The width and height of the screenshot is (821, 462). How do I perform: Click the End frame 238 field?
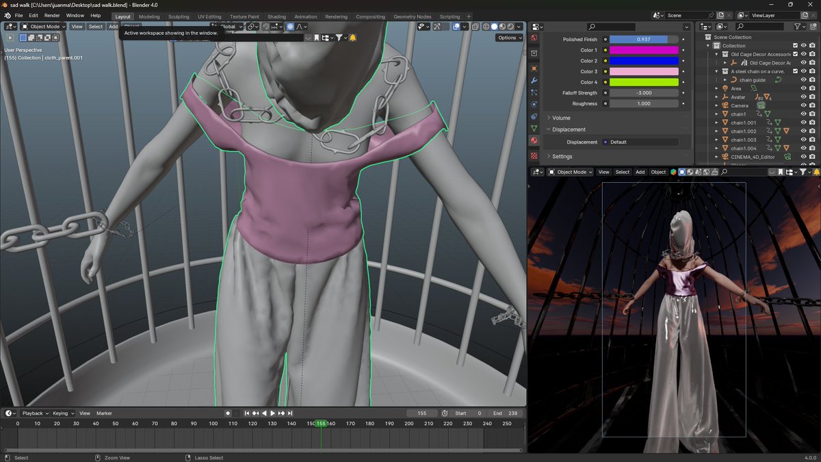506,413
